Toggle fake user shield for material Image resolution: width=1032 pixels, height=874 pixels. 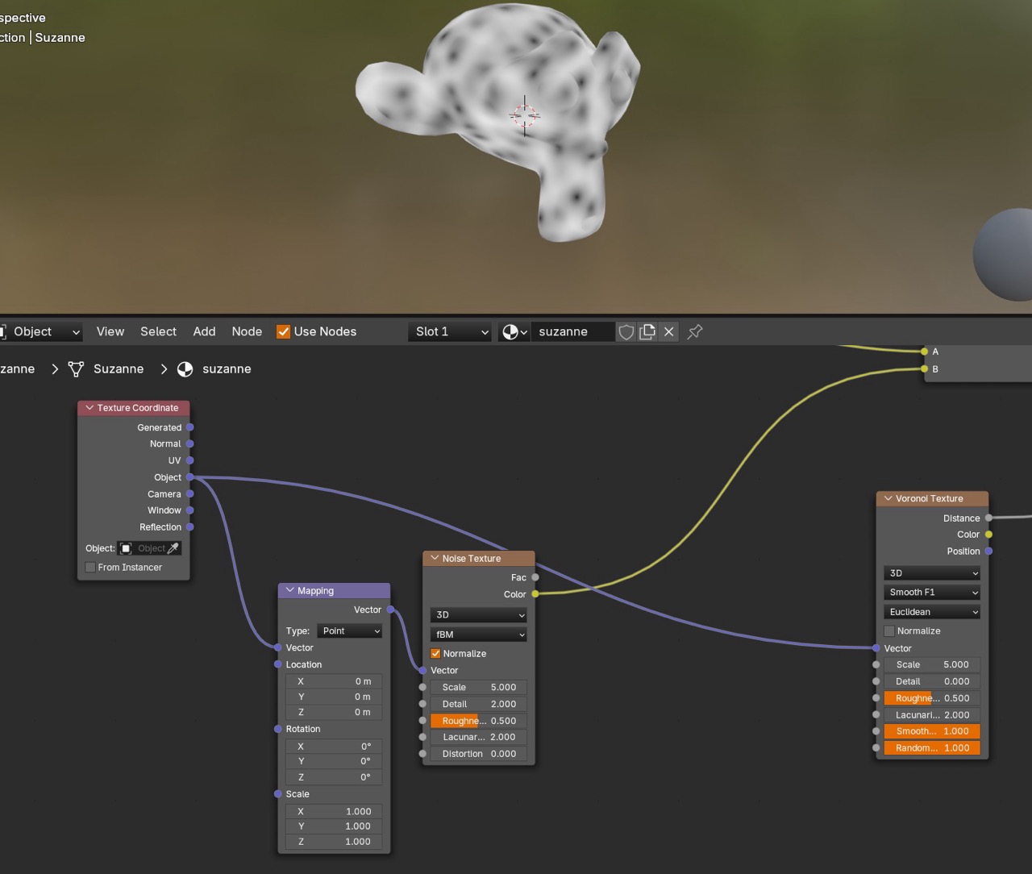[626, 331]
